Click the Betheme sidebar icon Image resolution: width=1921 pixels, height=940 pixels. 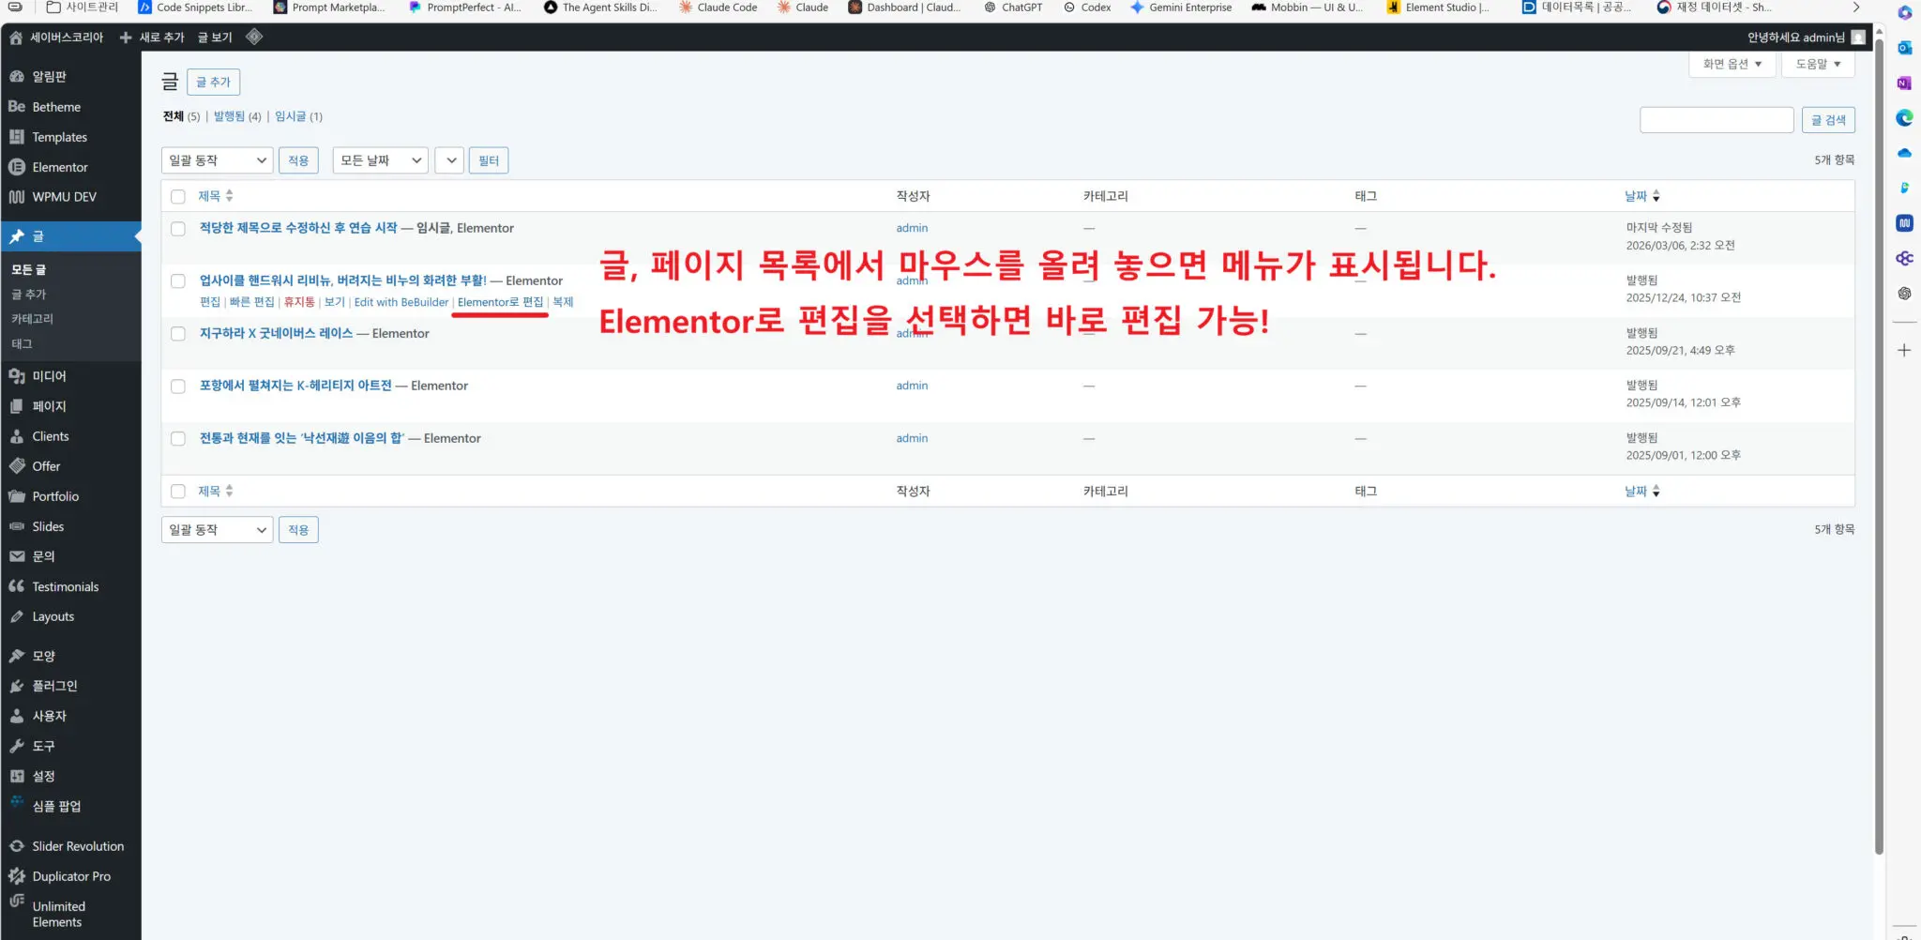(x=17, y=106)
